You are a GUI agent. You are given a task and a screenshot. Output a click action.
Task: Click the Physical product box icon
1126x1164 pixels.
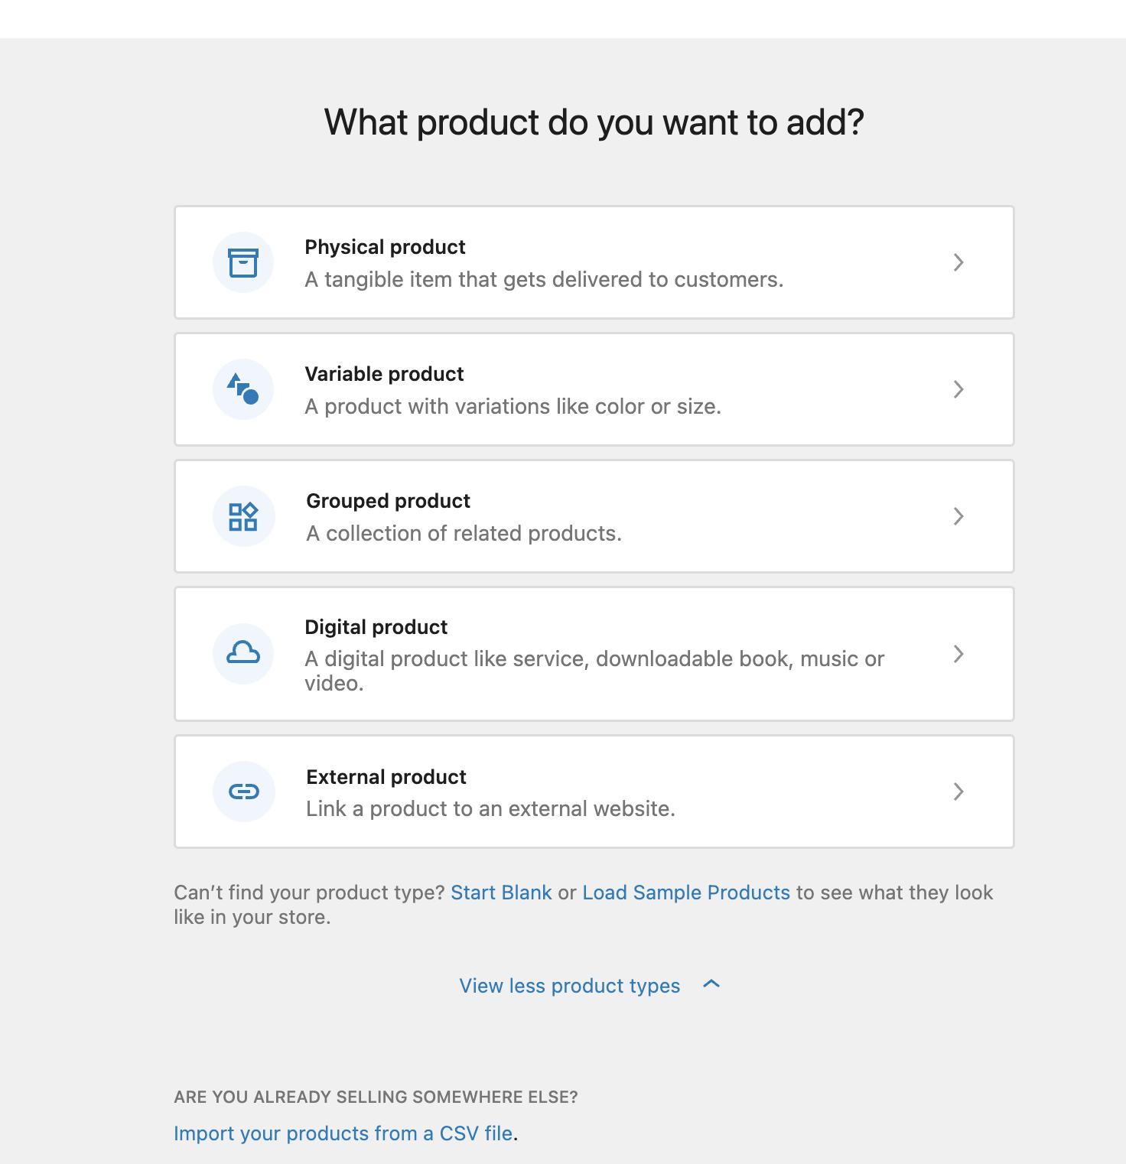coord(242,262)
